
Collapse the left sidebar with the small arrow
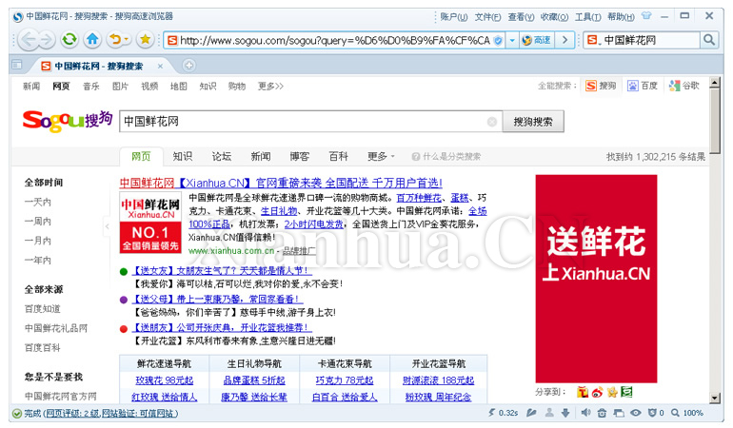point(107,226)
